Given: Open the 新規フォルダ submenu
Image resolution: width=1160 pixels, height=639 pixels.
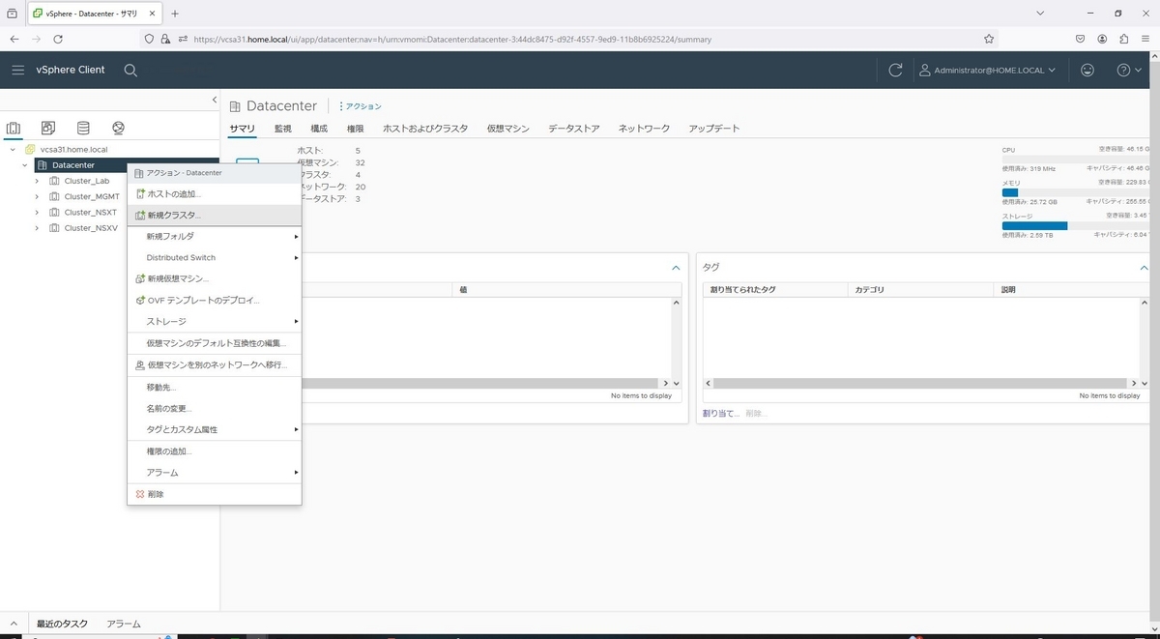Looking at the screenshot, I should [x=215, y=236].
